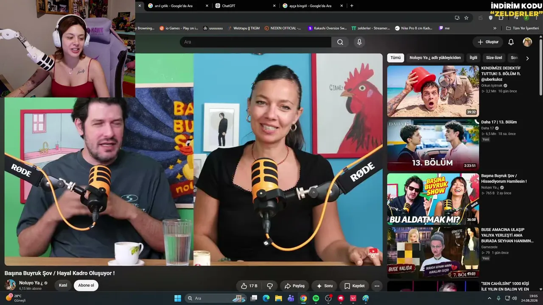Open the 'Hissediyorum Hamilesin' video thumbnail

coord(433,199)
